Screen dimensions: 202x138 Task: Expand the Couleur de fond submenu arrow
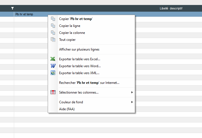132,102
